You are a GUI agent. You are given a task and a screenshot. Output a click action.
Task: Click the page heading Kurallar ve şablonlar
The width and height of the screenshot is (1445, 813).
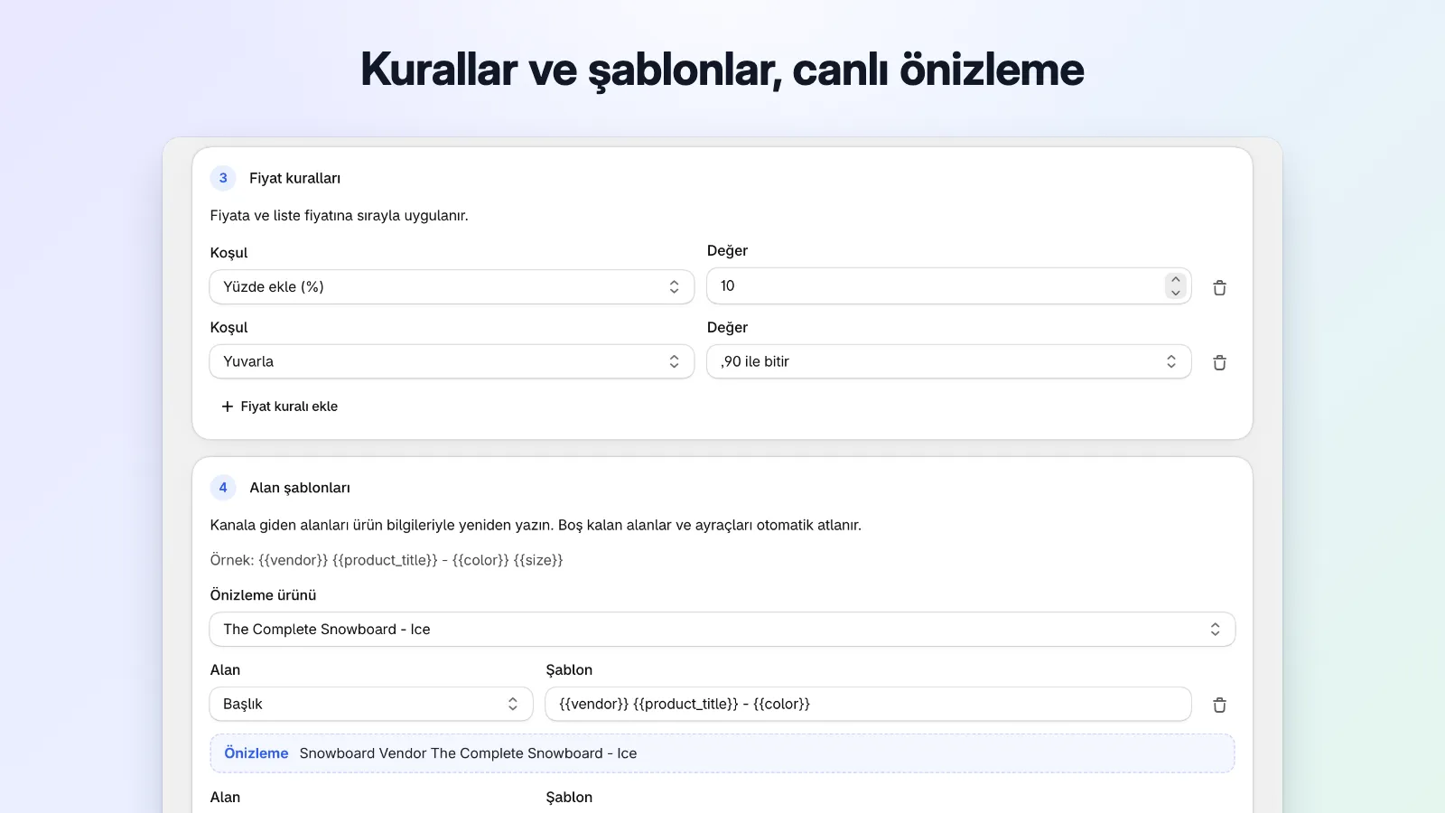pos(722,70)
